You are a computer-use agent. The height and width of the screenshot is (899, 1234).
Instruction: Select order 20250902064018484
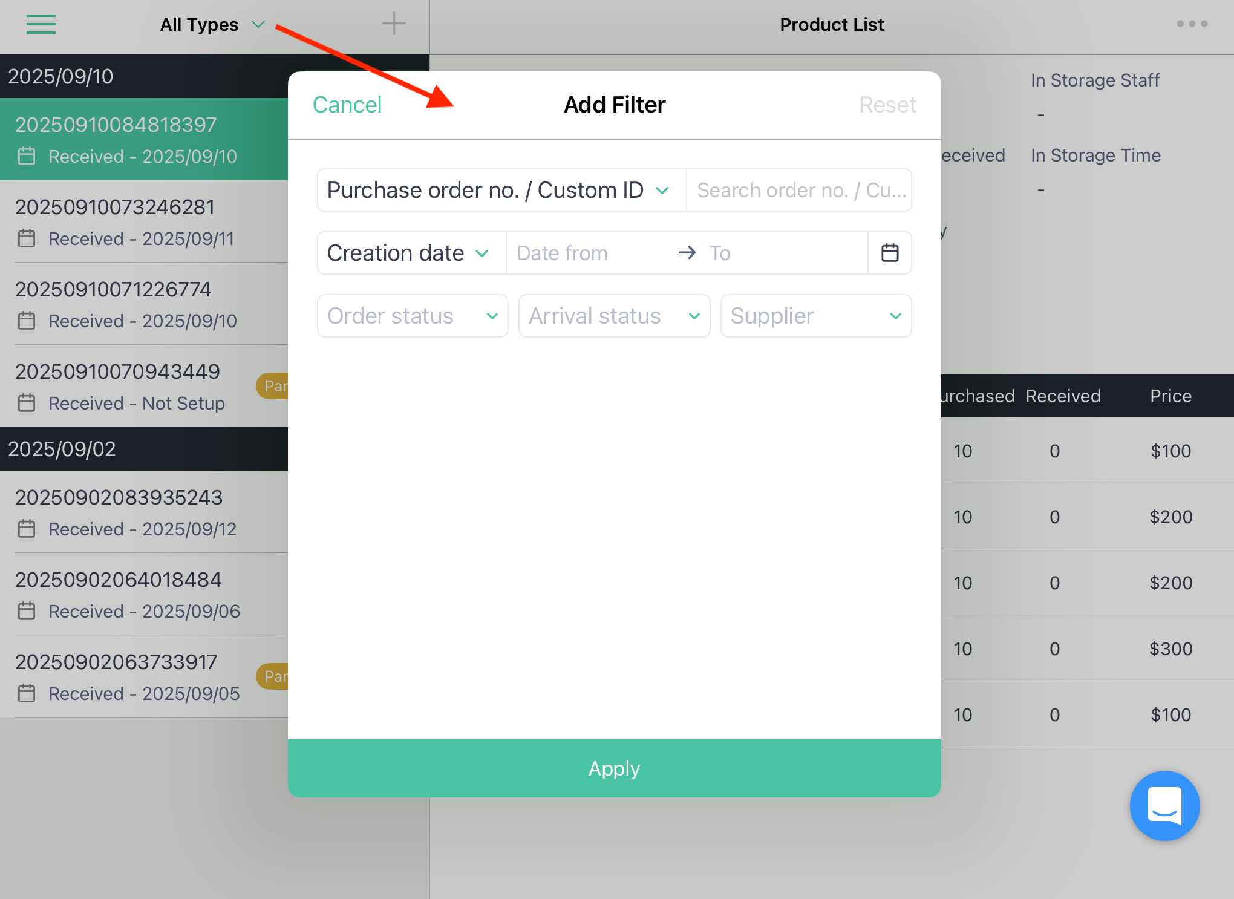(144, 594)
